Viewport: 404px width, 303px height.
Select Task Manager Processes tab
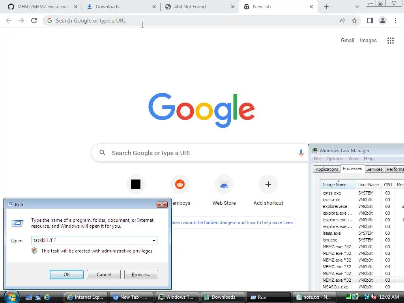pyautogui.click(x=352, y=168)
